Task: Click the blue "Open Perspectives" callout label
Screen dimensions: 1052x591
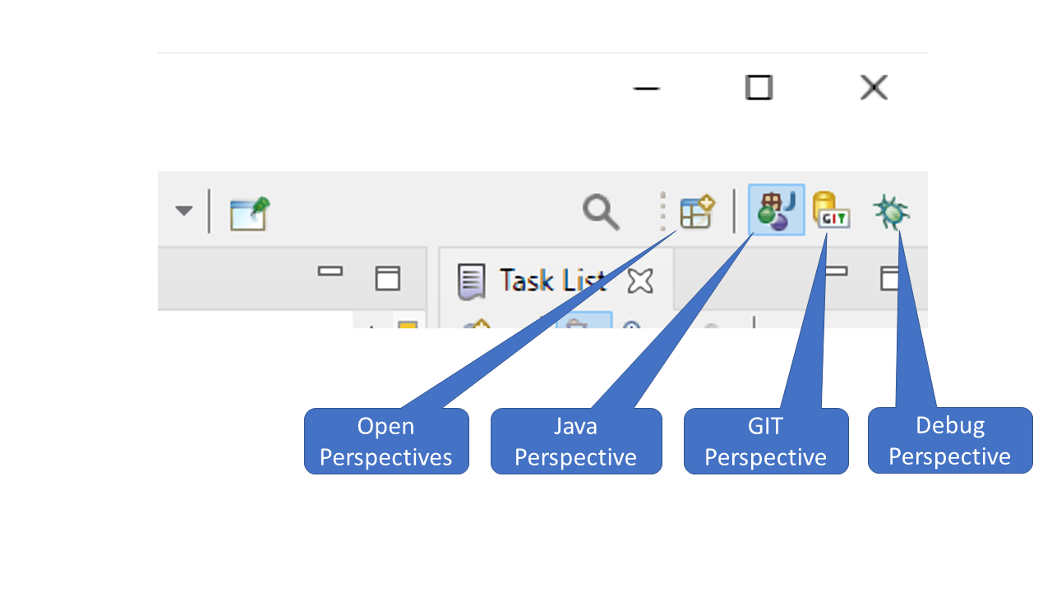Action: click(x=386, y=442)
